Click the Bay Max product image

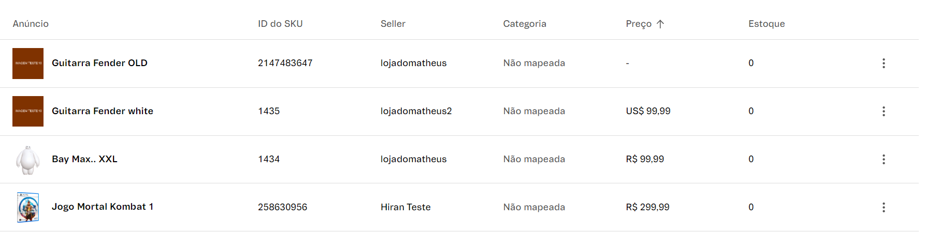pyautogui.click(x=28, y=159)
